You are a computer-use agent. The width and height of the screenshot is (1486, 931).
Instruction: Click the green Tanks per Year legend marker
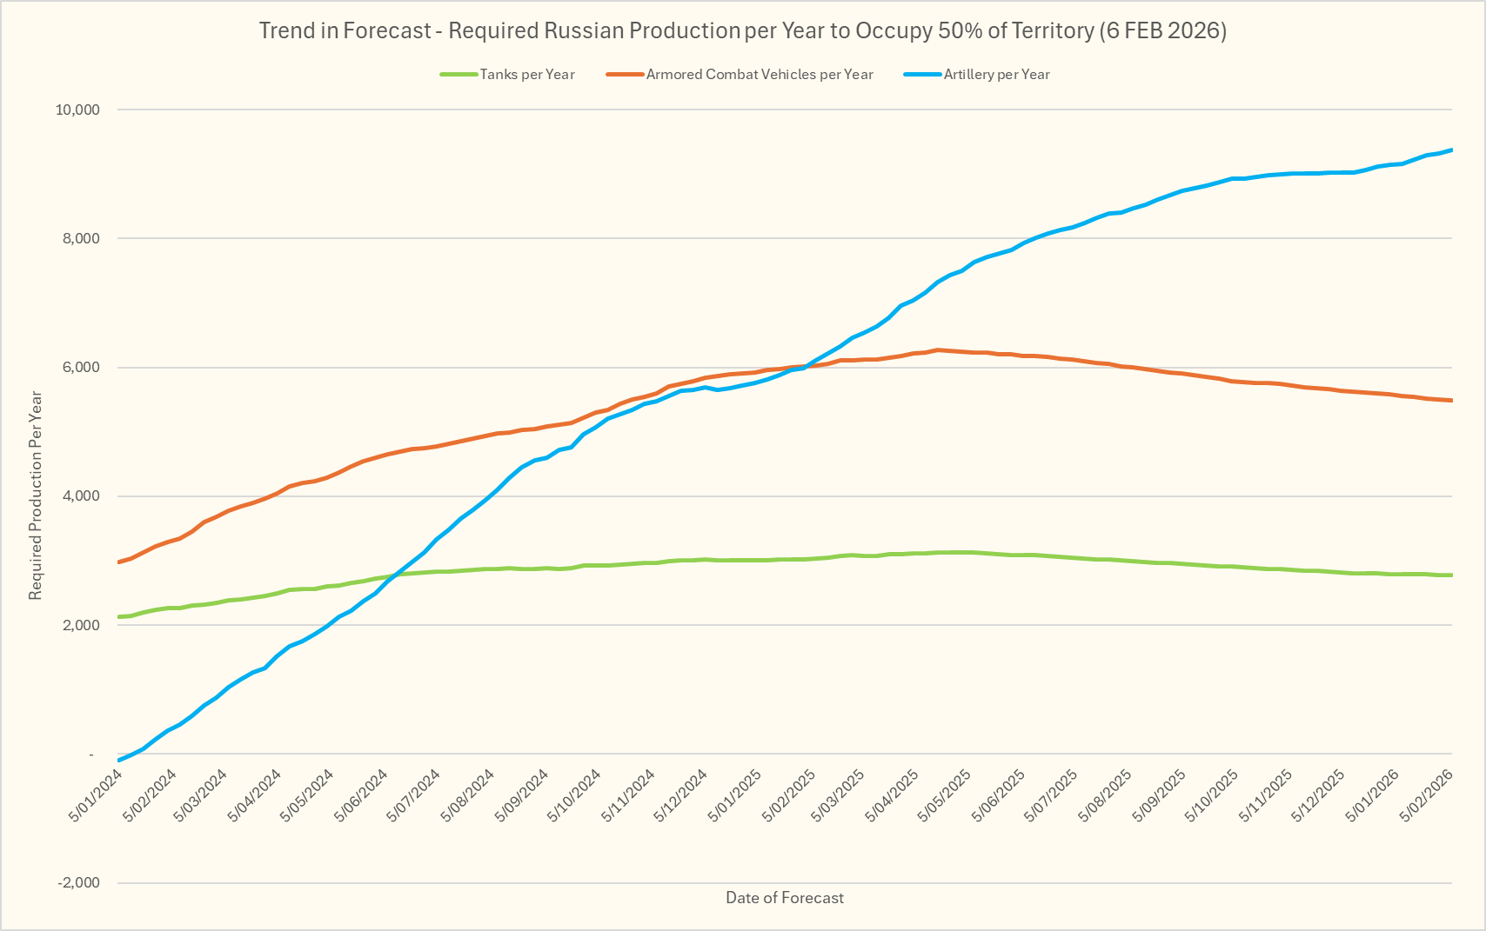point(459,75)
